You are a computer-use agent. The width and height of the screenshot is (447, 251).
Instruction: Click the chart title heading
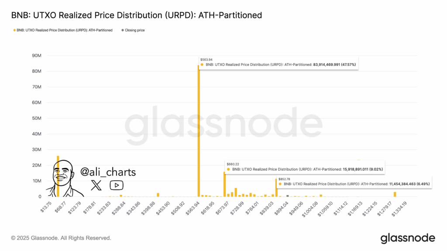tap(136, 15)
